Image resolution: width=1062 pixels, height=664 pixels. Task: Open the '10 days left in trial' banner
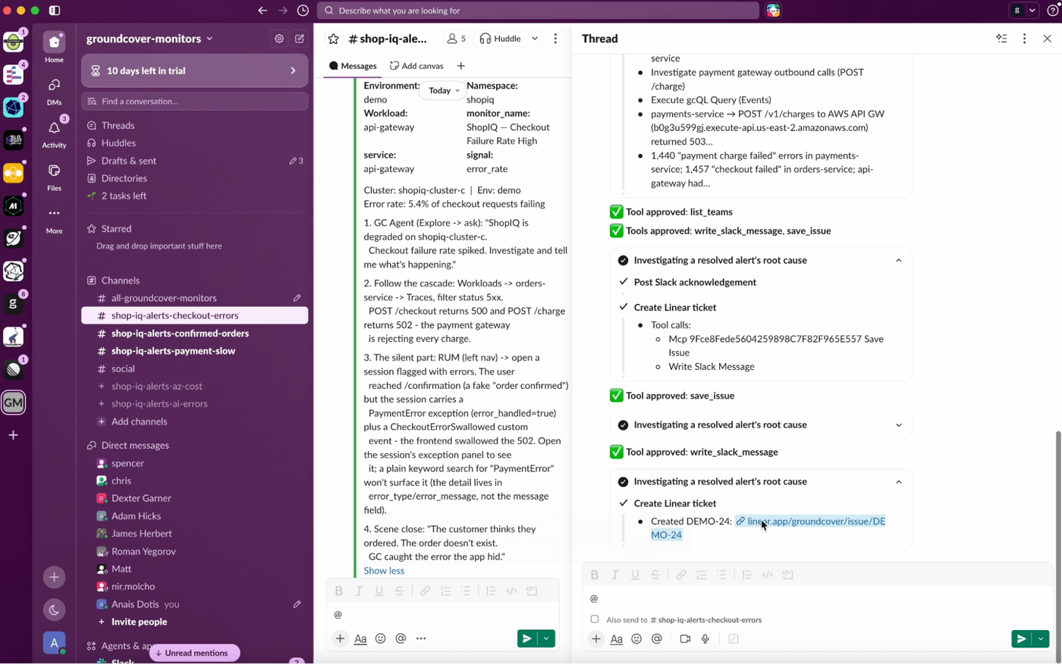(x=194, y=71)
